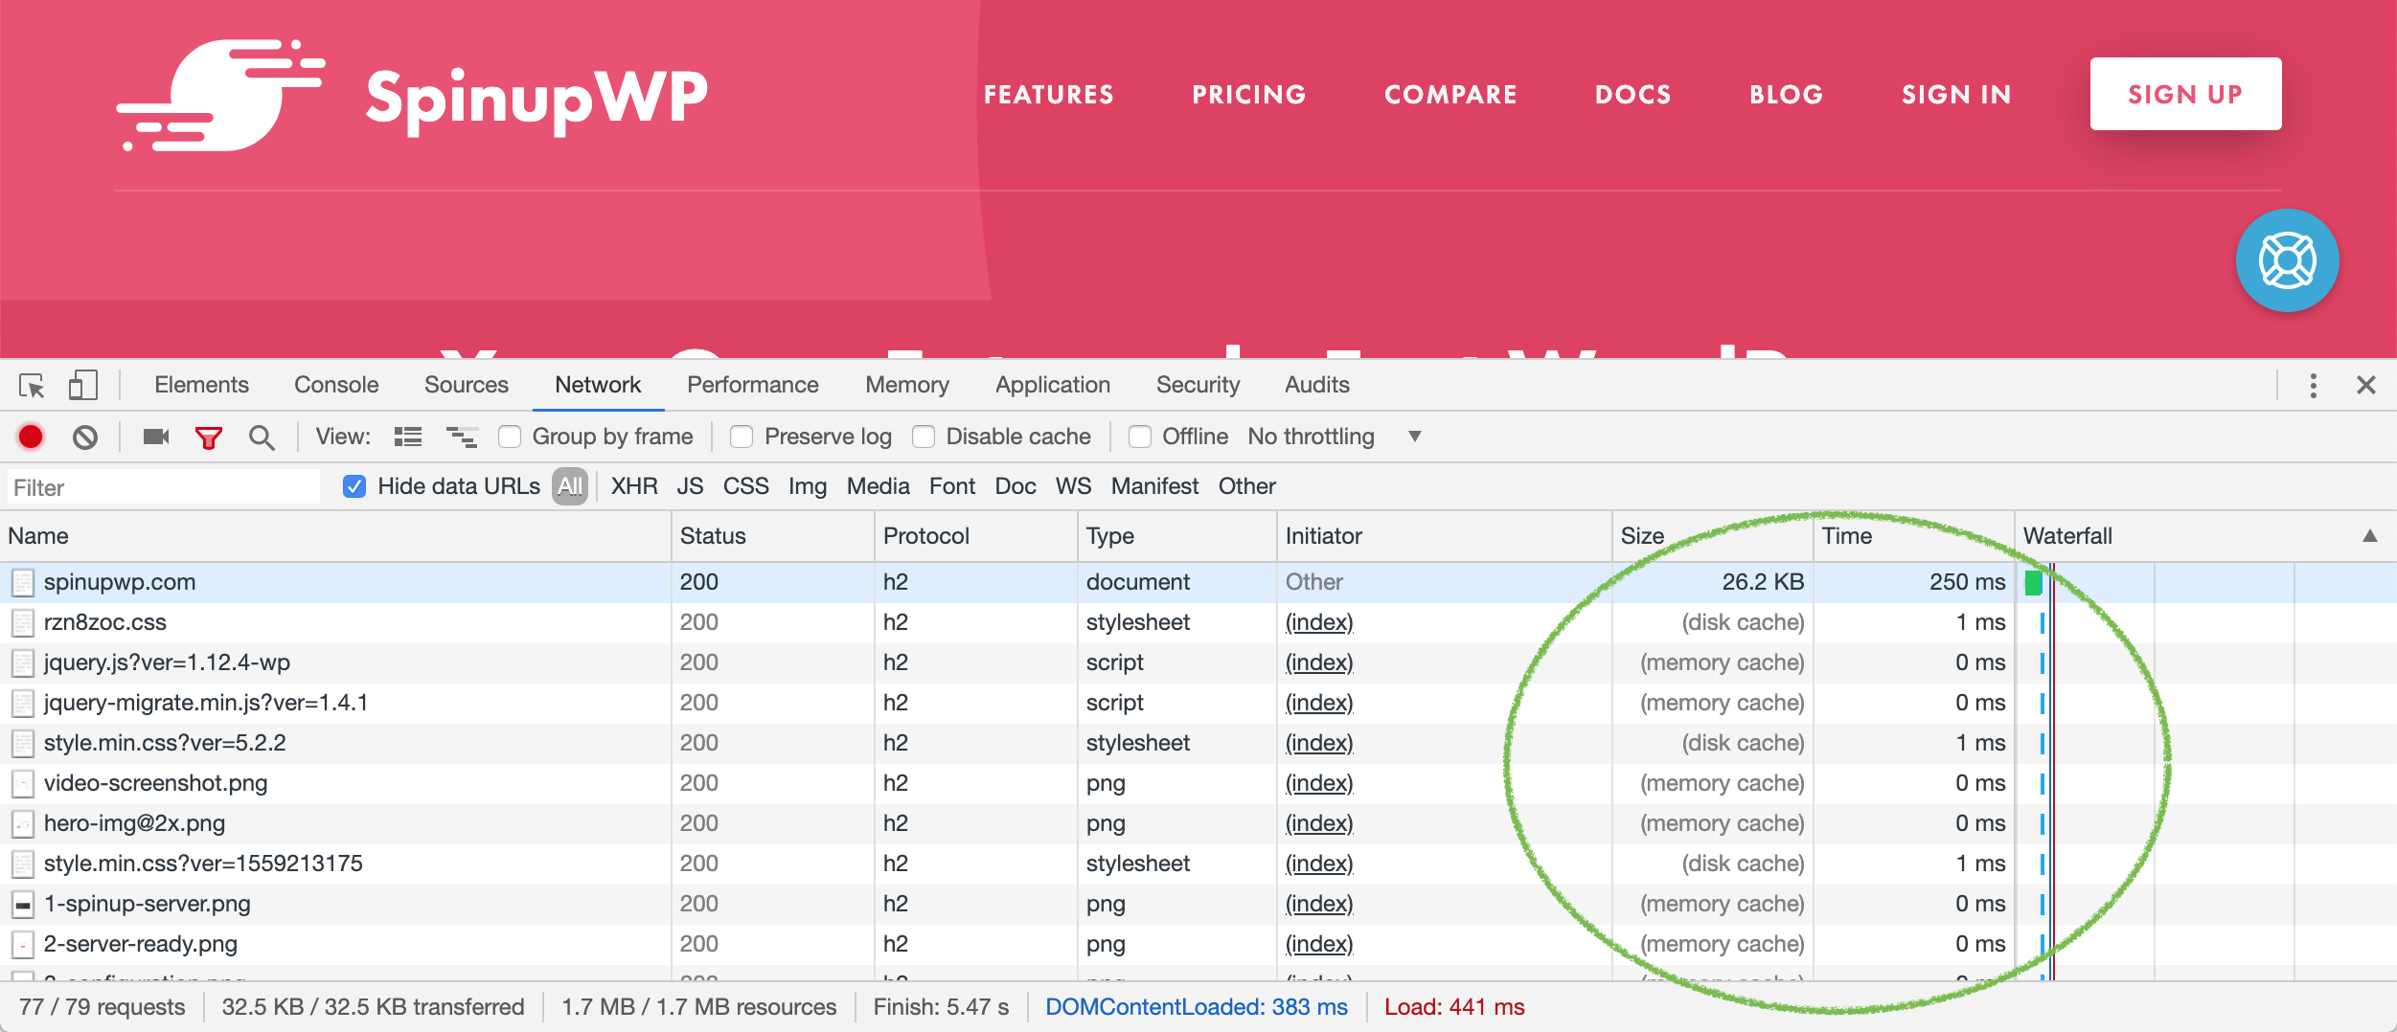Viewport: 2397px width, 1032px height.
Task: Select the jquery.js?ver=1.12.4-wp request row
Action: (x=1198, y=662)
